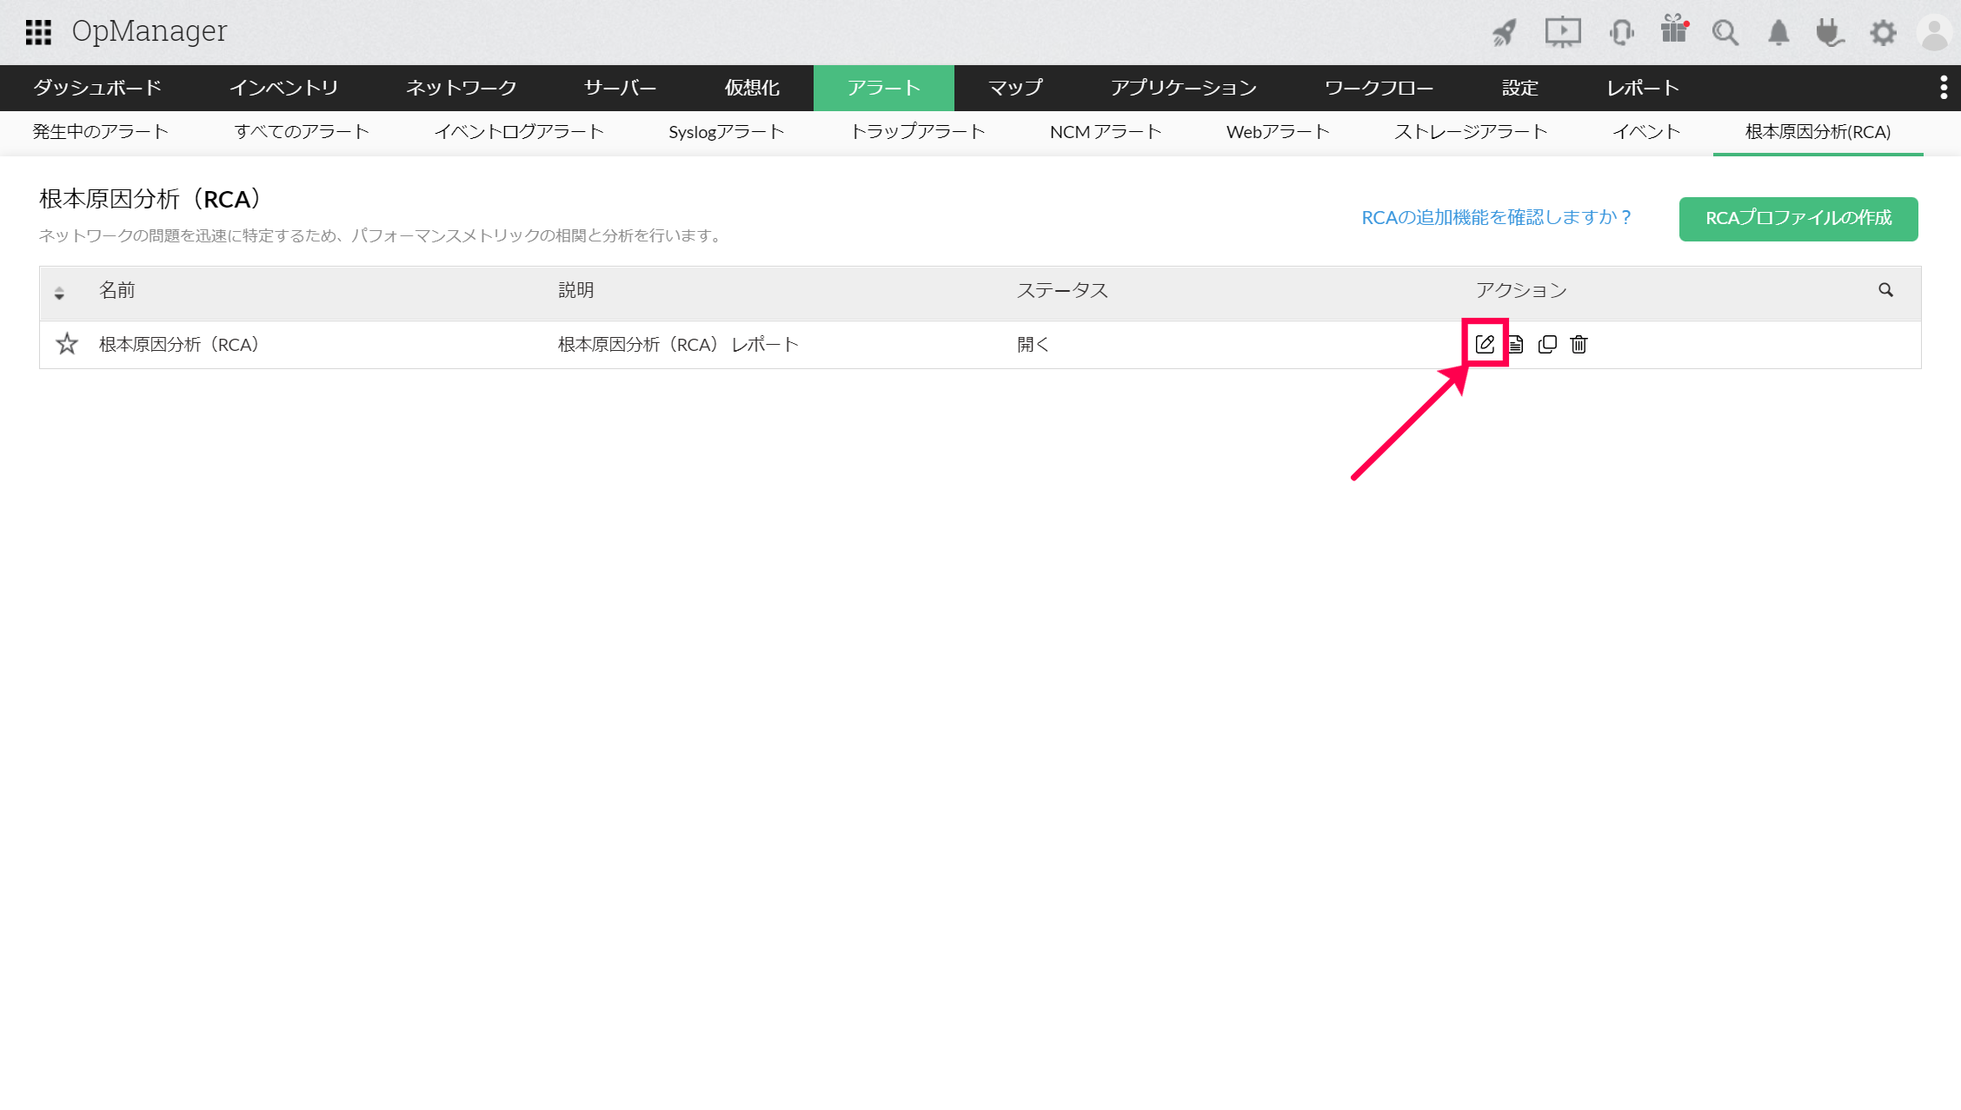Open the report icon in Actions column
Viewport: 1961px width, 1110px height.
[x=1517, y=345]
